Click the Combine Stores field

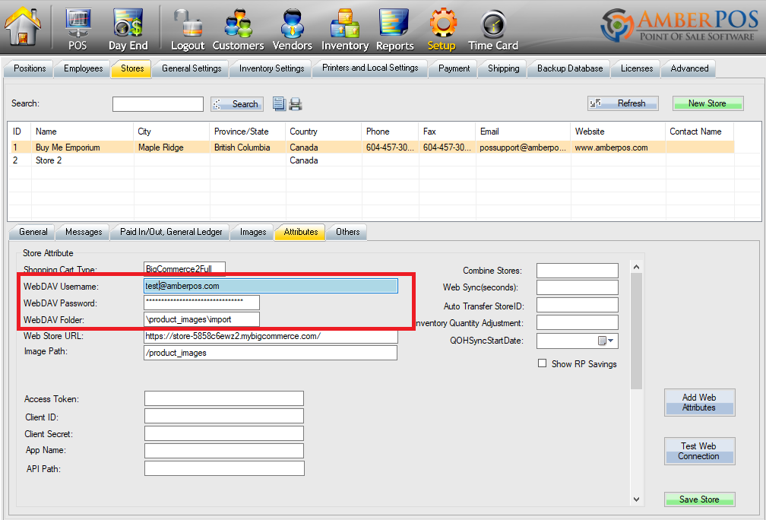[578, 271]
